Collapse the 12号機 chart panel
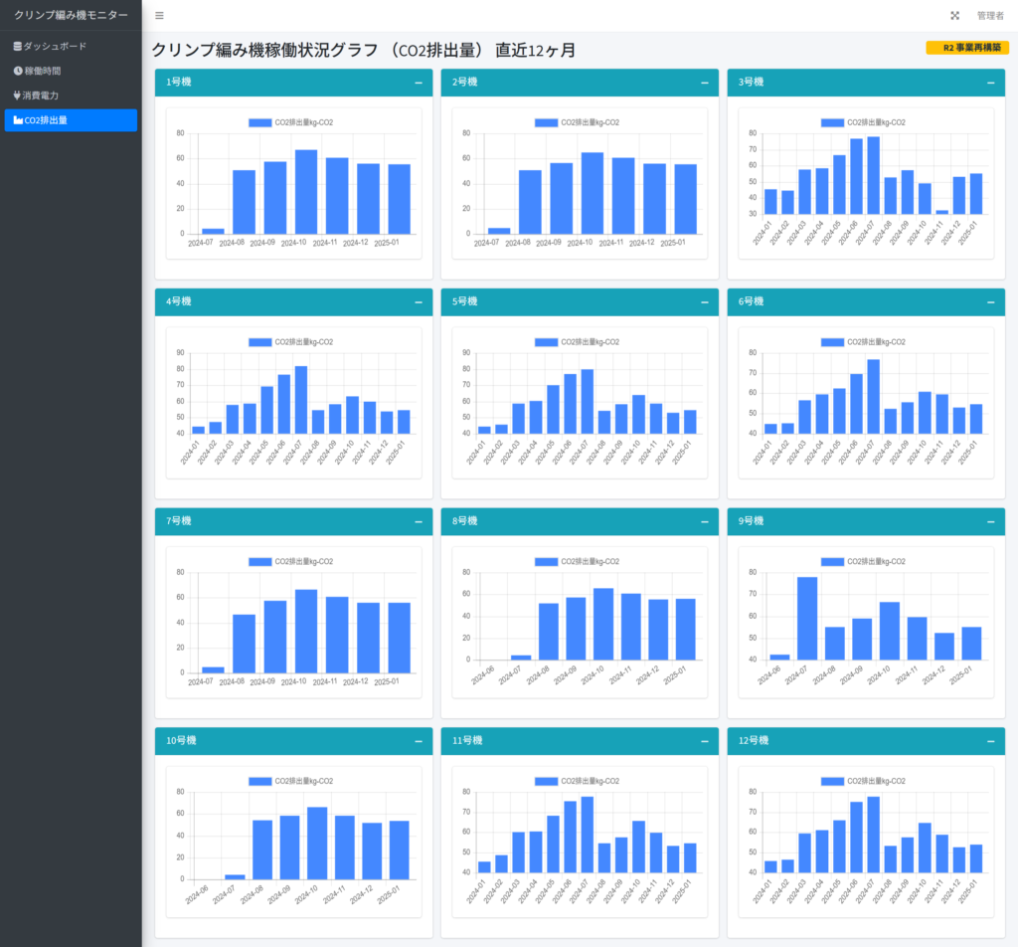 (x=991, y=741)
